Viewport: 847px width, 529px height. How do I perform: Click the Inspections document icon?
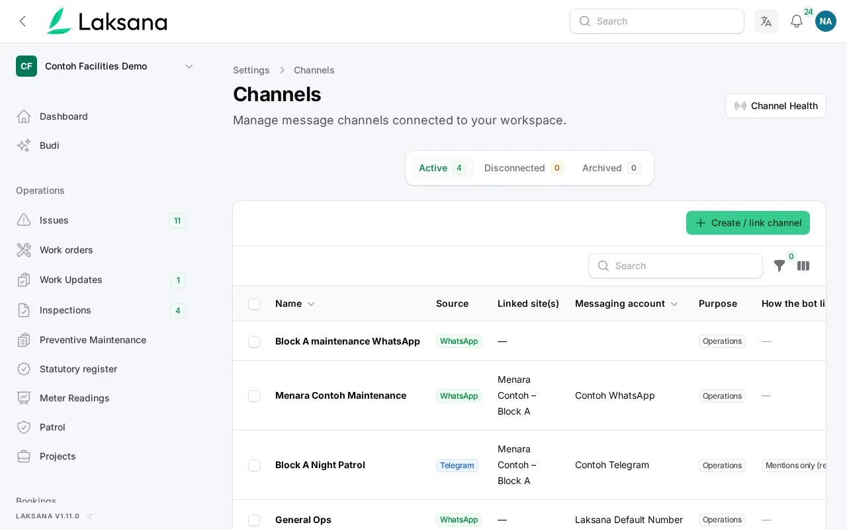click(x=24, y=310)
